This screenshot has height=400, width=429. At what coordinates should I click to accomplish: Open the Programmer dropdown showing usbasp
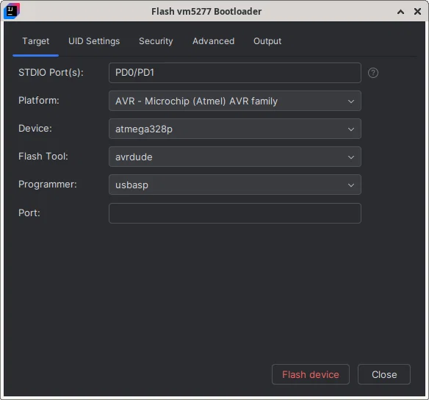tap(235, 185)
